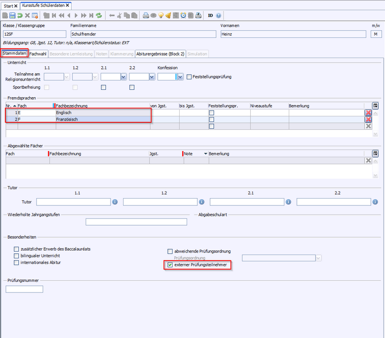Screen dimensions: 385x338
Task: Switch to the Fachwahl tab
Action: point(37,54)
